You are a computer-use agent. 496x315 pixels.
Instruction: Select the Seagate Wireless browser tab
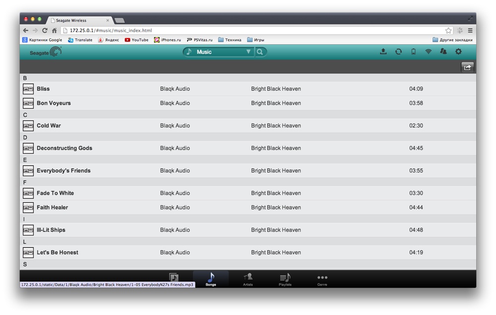tap(79, 20)
